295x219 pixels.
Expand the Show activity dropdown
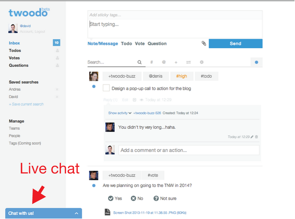[119, 113]
